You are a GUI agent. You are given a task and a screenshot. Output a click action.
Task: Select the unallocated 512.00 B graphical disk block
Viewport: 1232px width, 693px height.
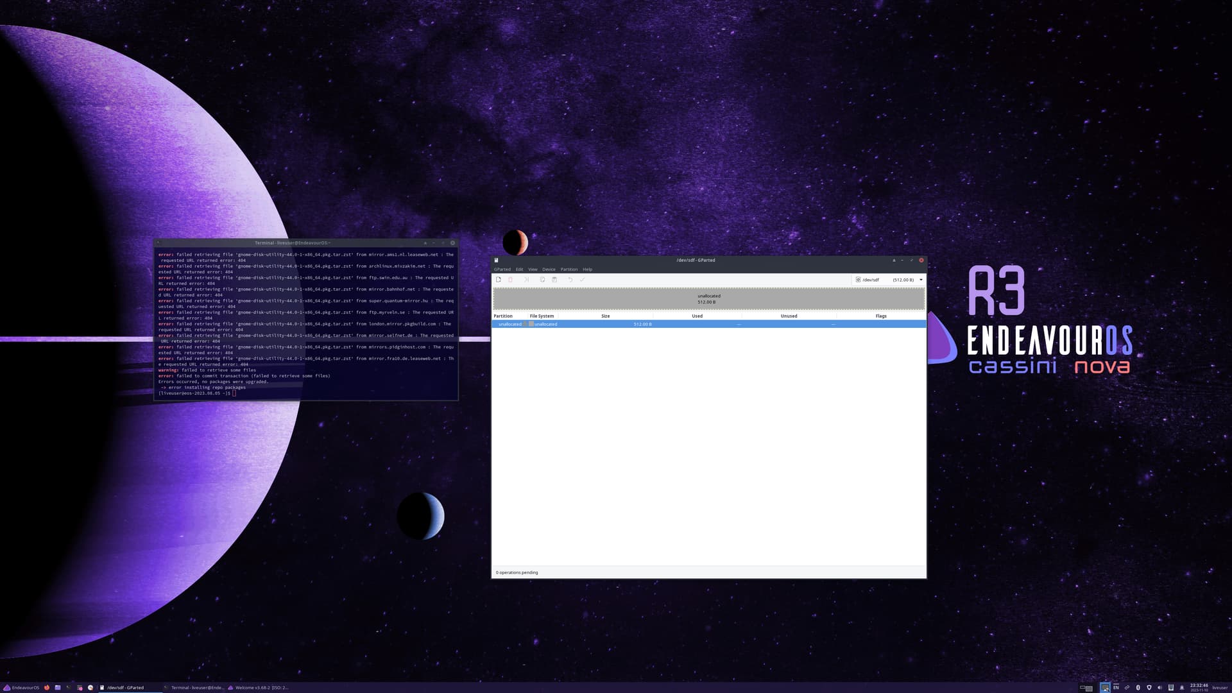[x=708, y=299]
